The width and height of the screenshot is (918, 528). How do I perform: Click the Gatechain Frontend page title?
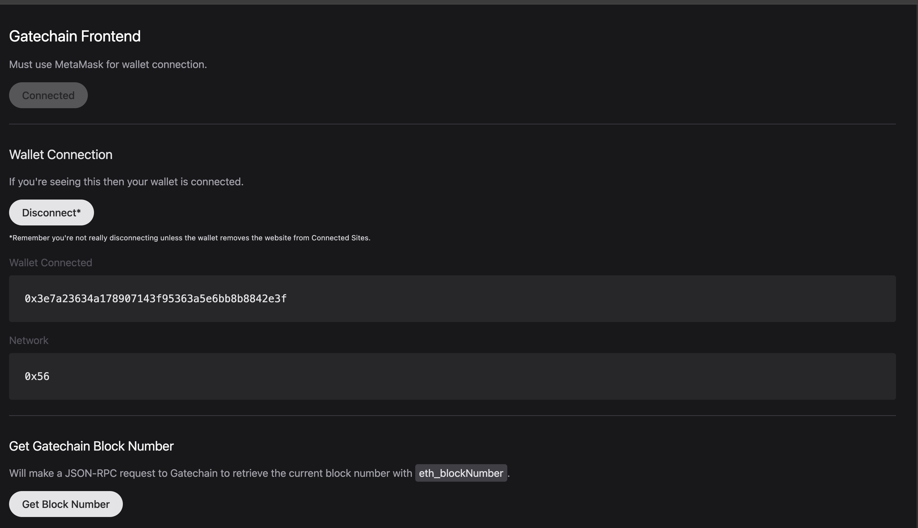[x=75, y=36]
